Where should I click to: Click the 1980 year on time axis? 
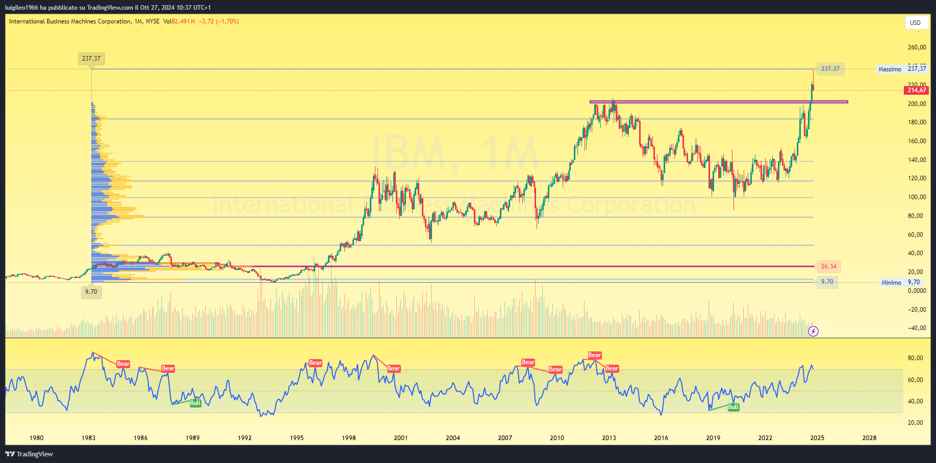pyautogui.click(x=37, y=438)
